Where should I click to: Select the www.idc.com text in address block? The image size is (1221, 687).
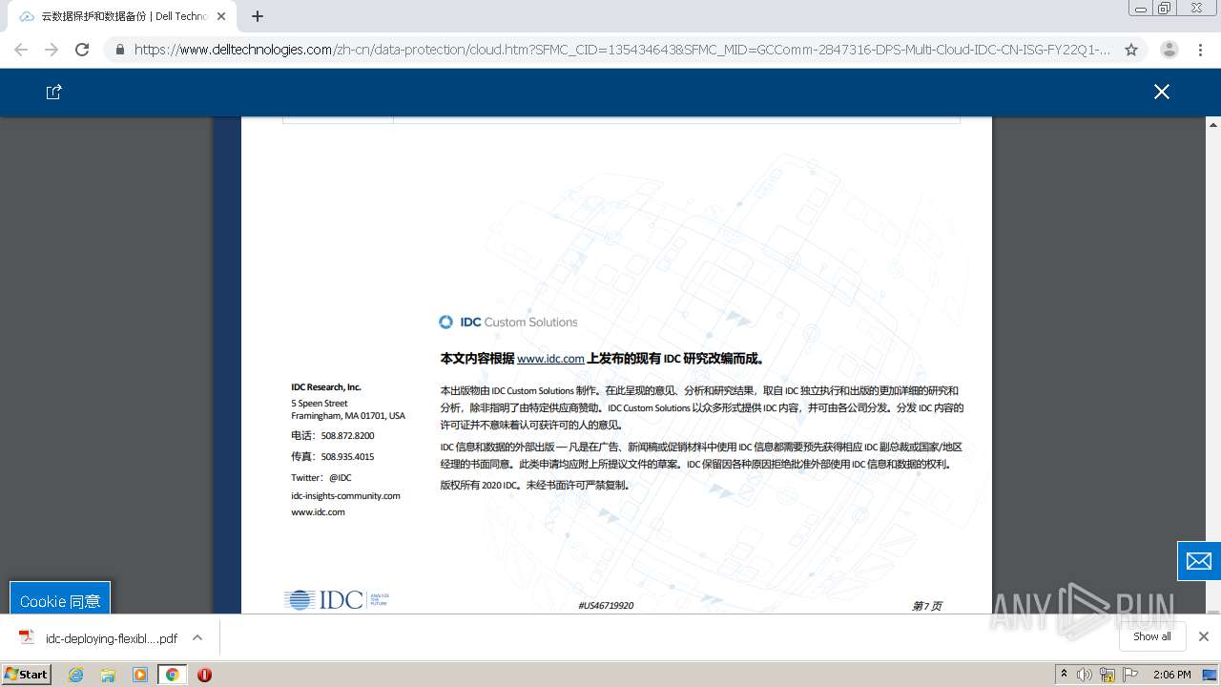318,512
